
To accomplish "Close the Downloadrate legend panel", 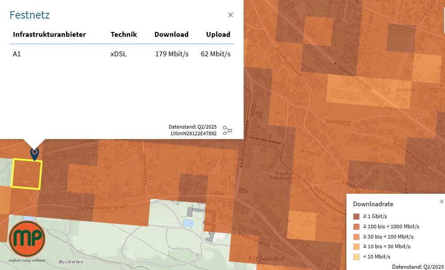I will pos(441,201).
